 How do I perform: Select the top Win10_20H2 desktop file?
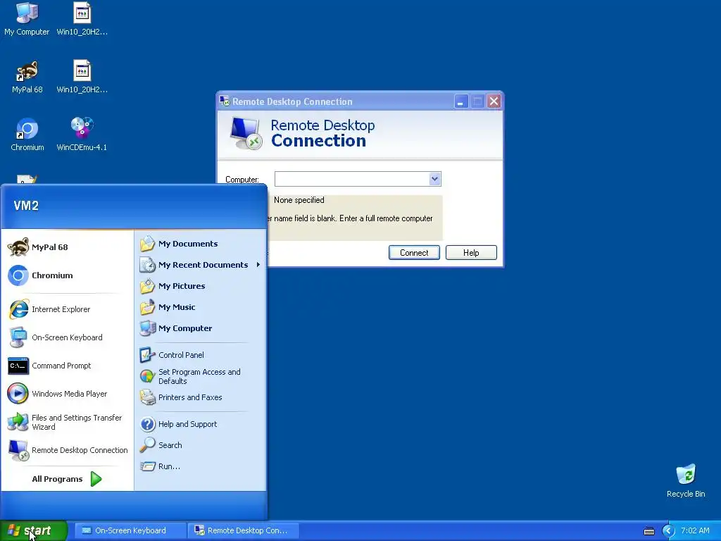(82, 19)
